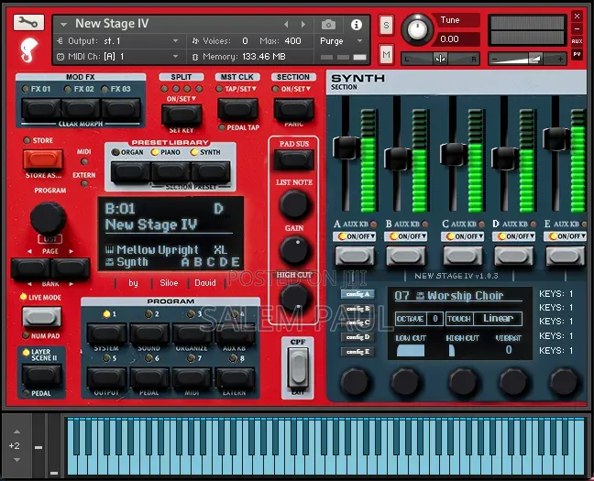This screenshot has width=594, height=481.
Task: Turn the GAIN knob
Action: pyautogui.click(x=294, y=249)
